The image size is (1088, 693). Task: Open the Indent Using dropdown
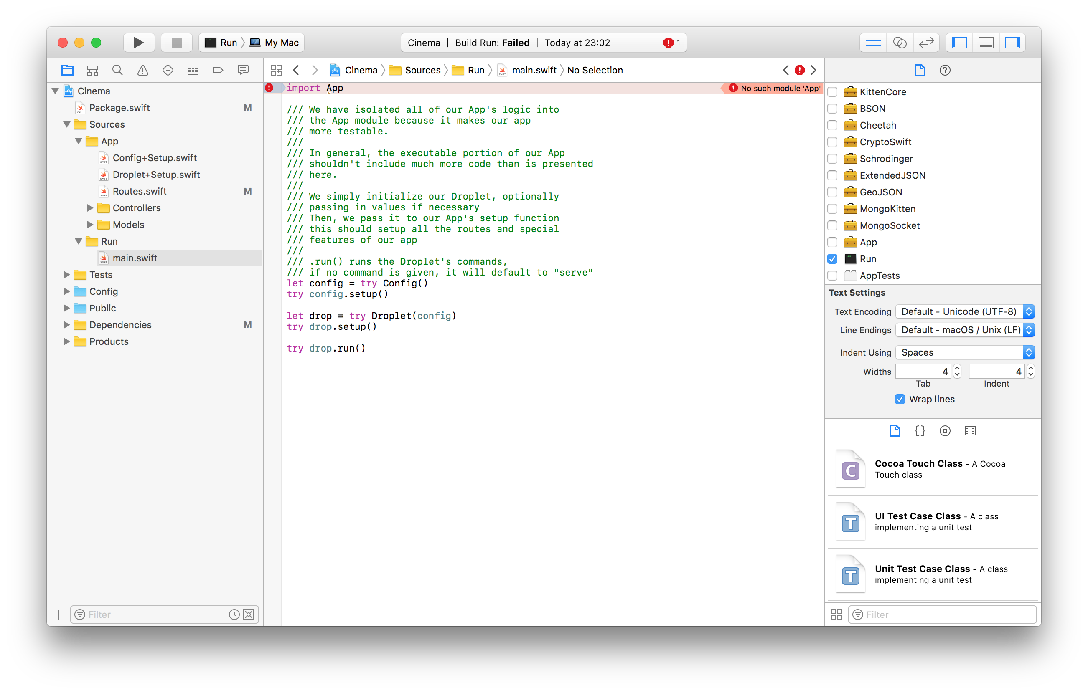(964, 353)
